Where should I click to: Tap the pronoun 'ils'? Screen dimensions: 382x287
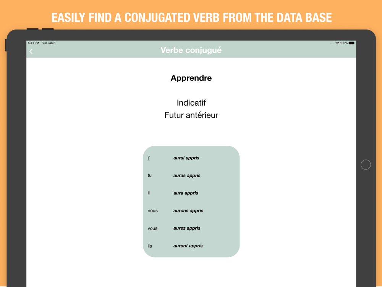tap(150, 246)
